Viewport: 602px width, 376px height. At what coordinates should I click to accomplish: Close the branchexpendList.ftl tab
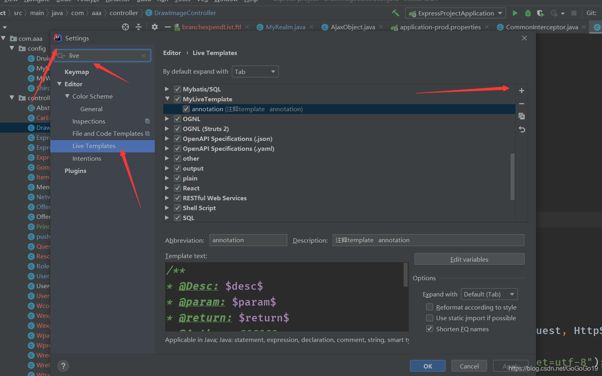[247, 27]
